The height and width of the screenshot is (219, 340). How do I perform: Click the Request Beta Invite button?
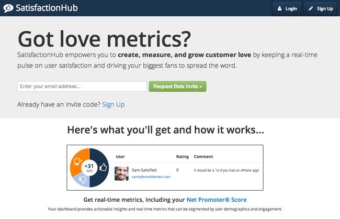(178, 86)
